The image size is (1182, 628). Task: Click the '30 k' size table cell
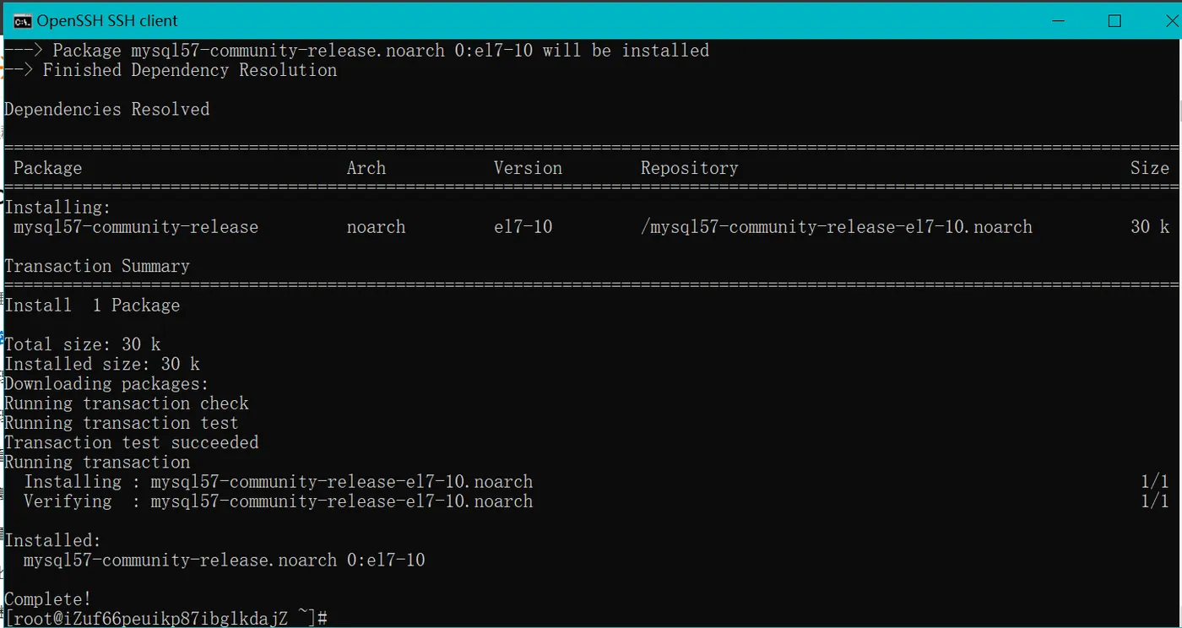[1150, 227]
